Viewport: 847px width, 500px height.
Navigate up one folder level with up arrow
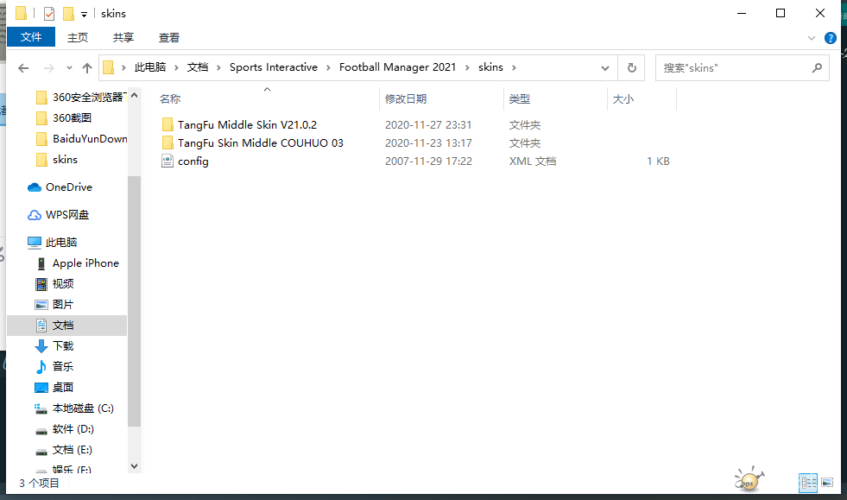coord(87,67)
